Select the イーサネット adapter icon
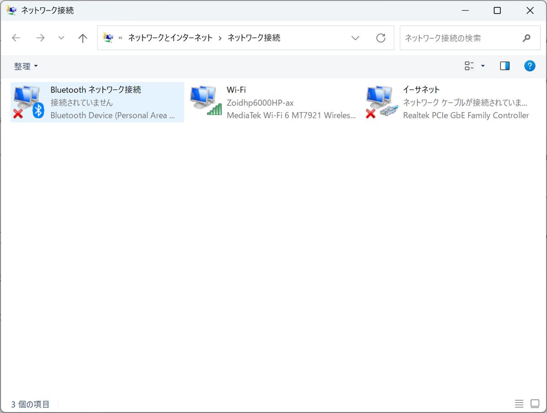The height and width of the screenshot is (413, 547). pyautogui.click(x=382, y=102)
